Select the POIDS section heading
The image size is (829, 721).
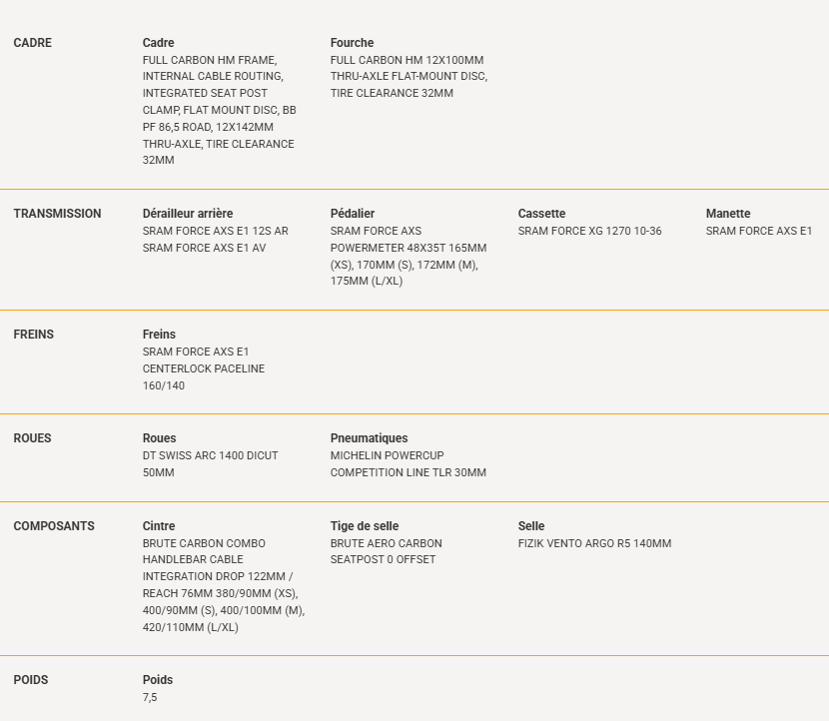[31, 680]
